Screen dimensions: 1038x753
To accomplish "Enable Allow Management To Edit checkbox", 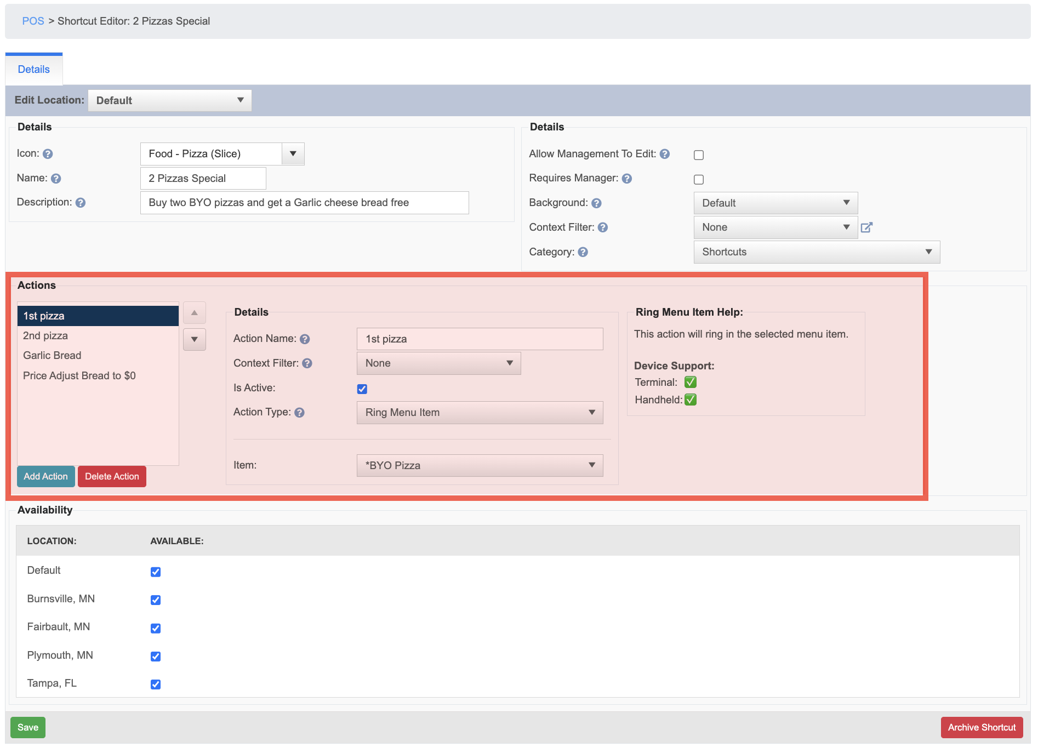I will [x=699, y=155].
